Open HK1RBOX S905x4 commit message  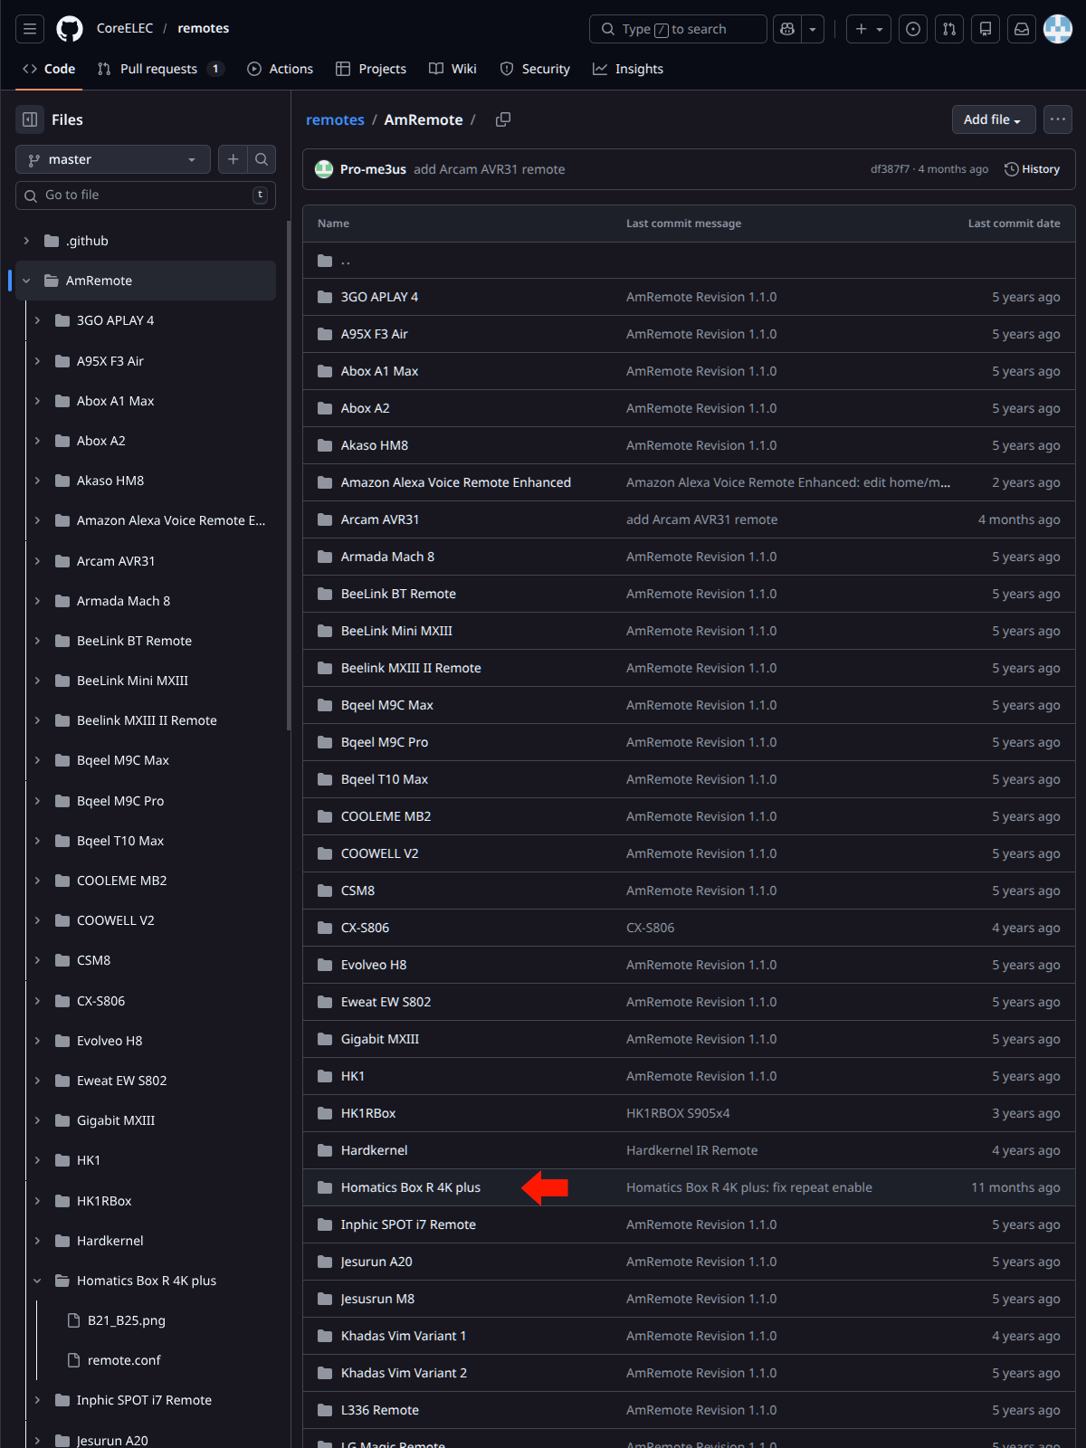[678, 1113]
